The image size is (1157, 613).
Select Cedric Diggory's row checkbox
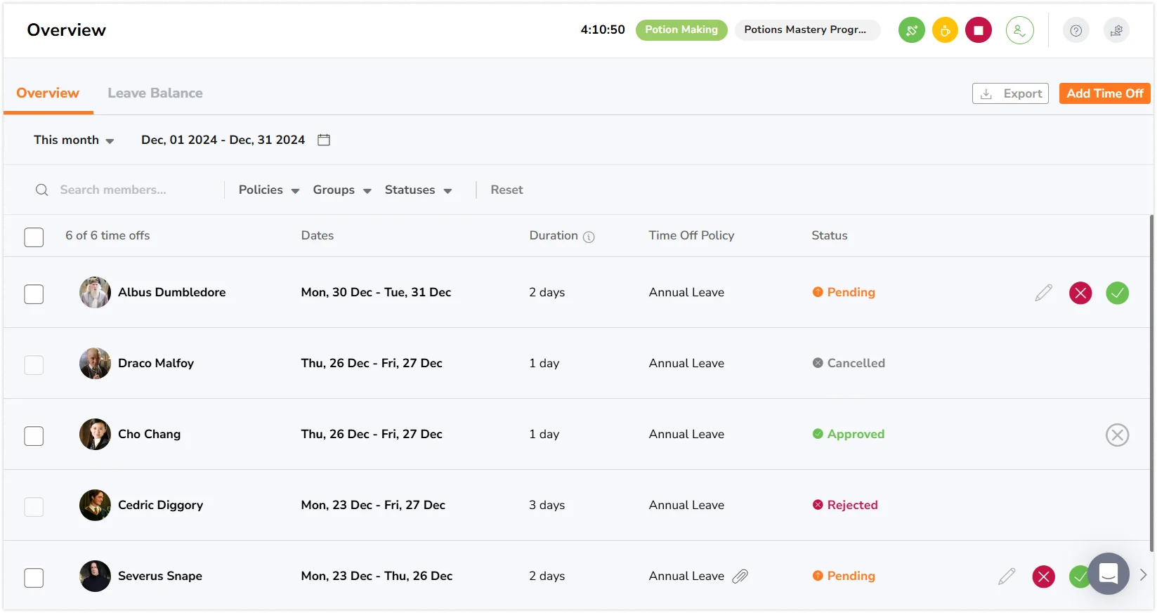point(34,506)
